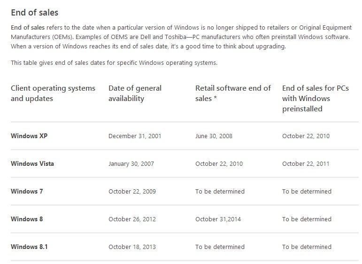Click the "End of sales for PCs" column header
The image size is (362, 264).
tap(315, 98)
